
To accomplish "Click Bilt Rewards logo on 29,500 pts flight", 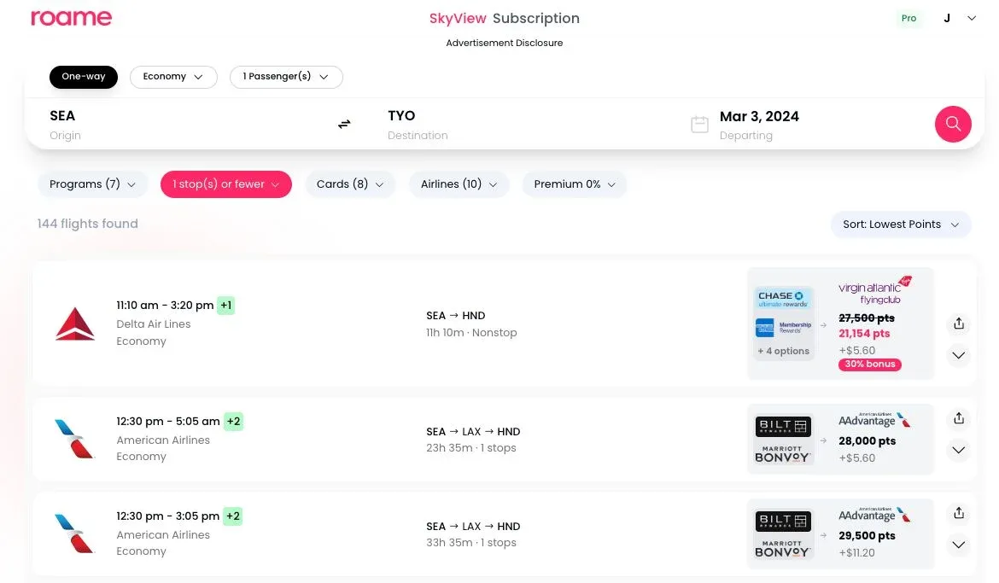I will click(x=783, y=522).
